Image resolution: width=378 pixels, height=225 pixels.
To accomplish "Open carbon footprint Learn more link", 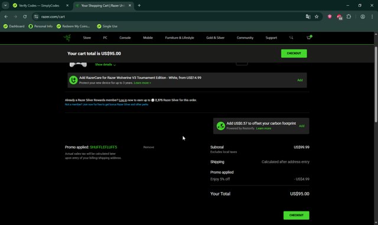I will 263,128.
